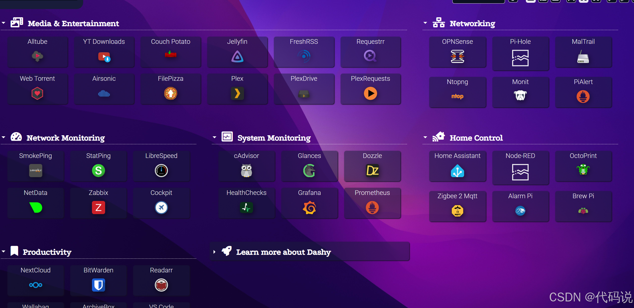Open PiAlert flame icon
Viewport: 634px width, 308px height.
[583, 97]
